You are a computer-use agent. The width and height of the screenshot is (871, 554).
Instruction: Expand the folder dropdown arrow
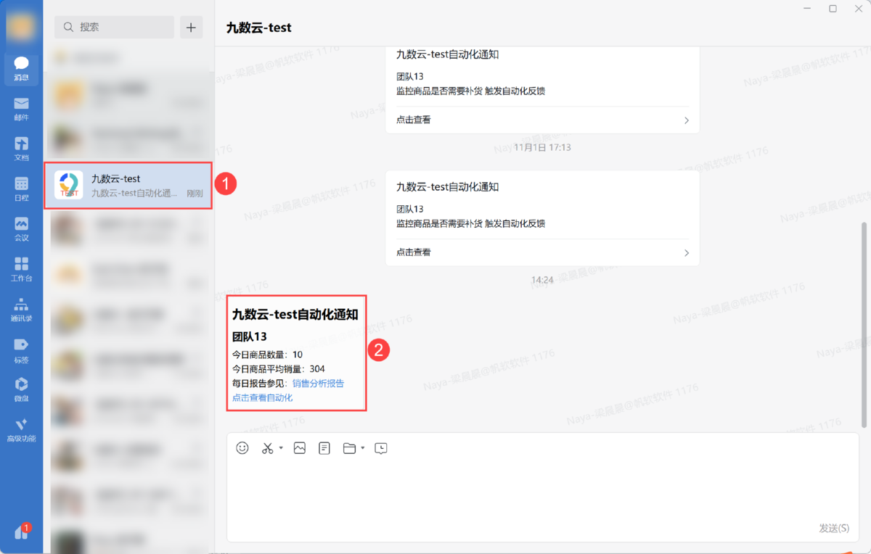(x=363, y=448)
